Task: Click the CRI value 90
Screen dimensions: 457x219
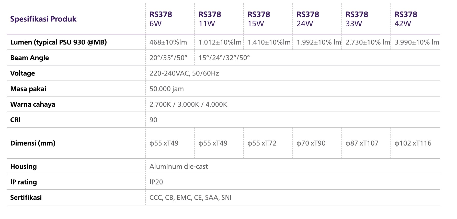Action: [153, 120]
